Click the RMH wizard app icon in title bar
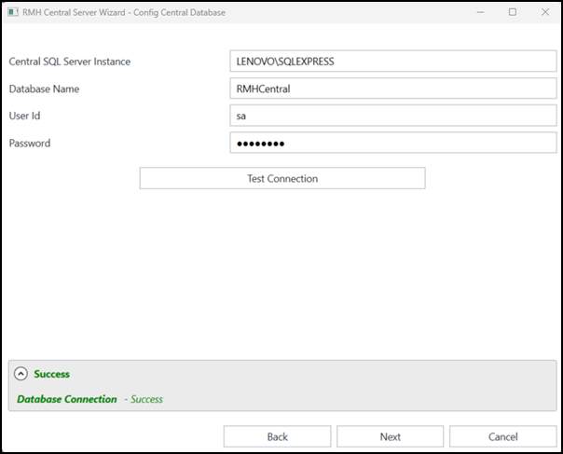The width and height of the screenshot is (563, 454). pyautogui.click(x=13, y=12)
